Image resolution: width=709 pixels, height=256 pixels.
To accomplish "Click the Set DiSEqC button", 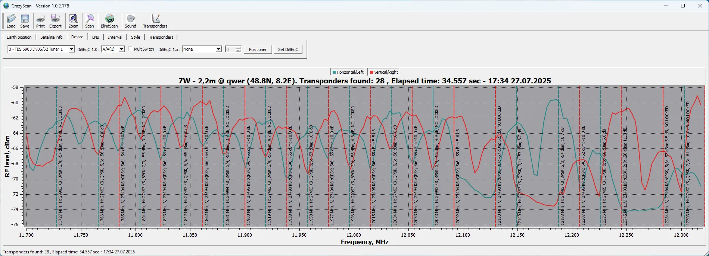I will point(288,49).
